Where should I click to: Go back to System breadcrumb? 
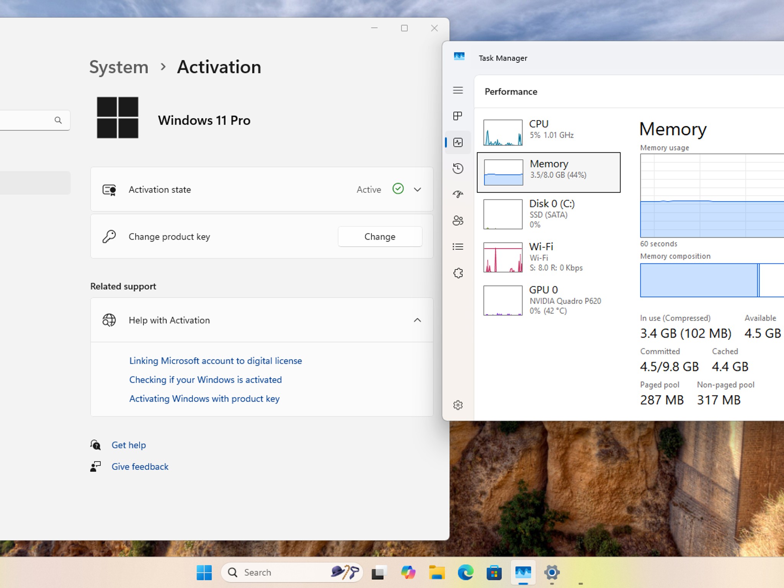coord(119,67)
